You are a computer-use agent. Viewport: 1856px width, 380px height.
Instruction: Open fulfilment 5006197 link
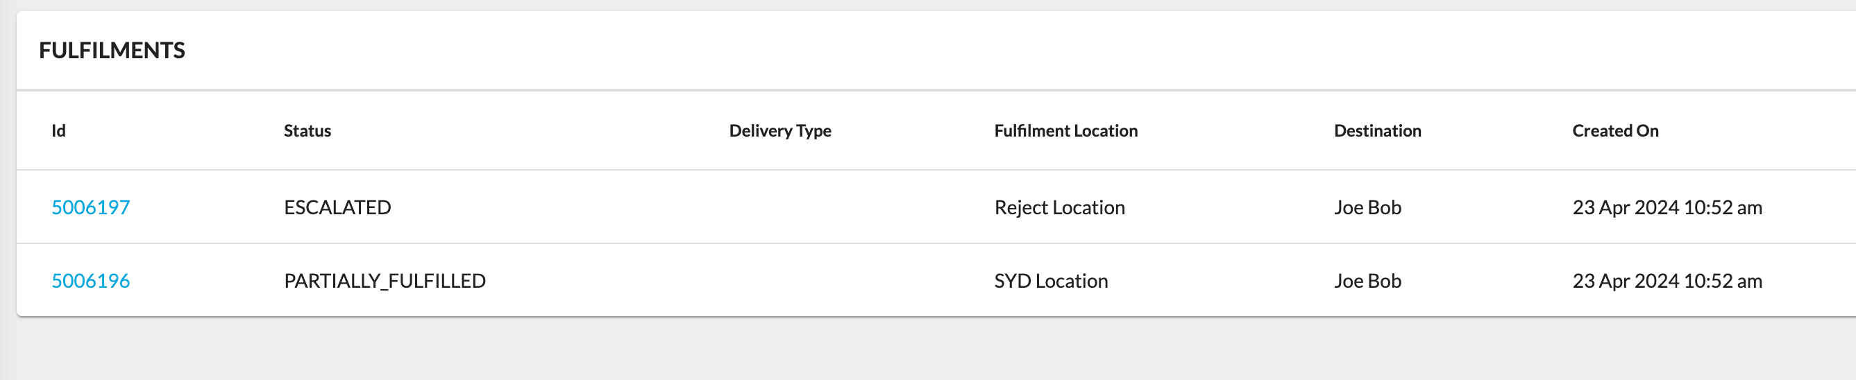click(x=90, y=207)
